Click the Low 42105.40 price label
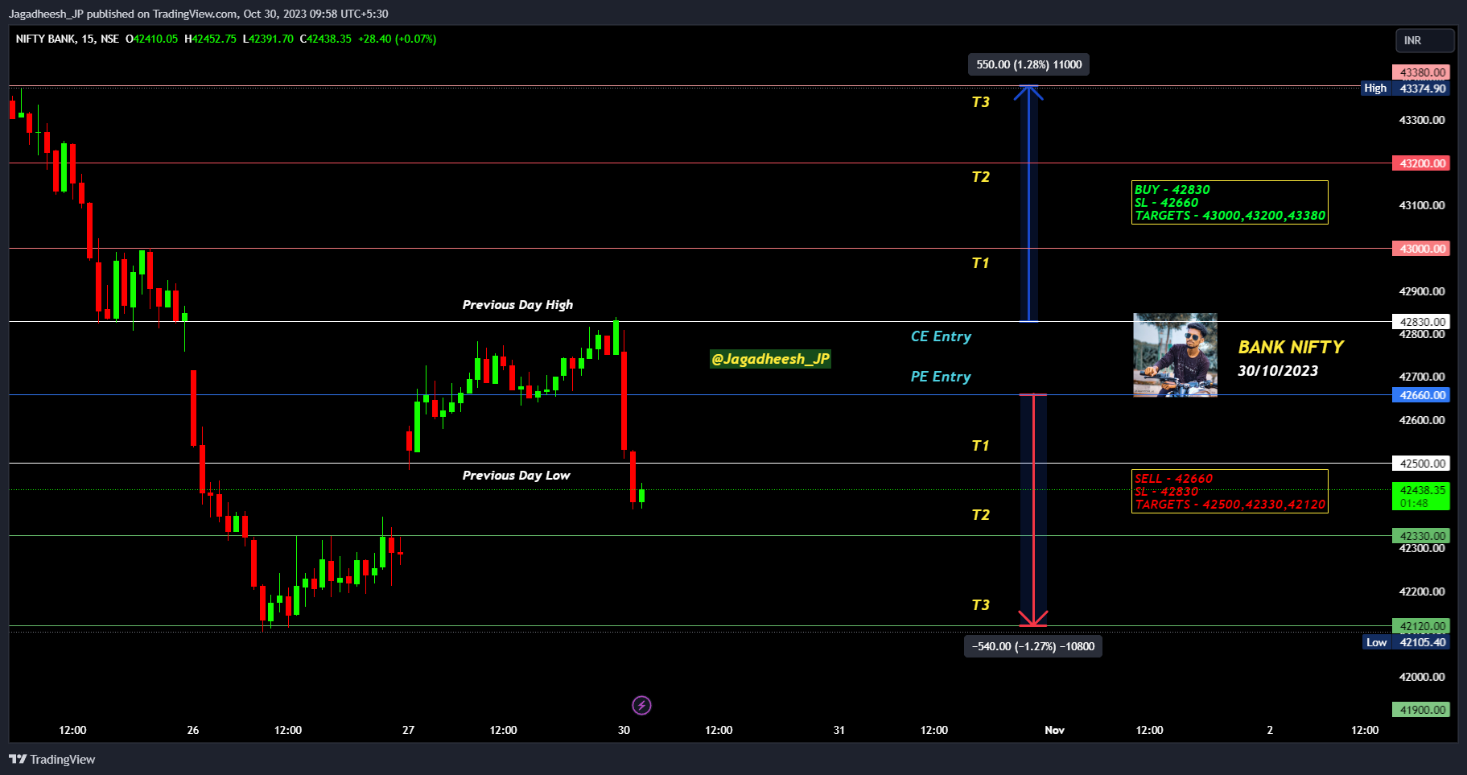 click(x=1406, y=642)
